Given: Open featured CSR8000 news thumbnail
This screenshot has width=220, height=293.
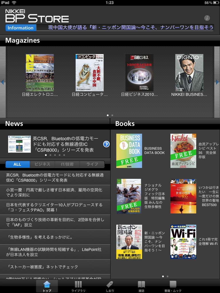Looking at the screenshot, I should (19, 144).
